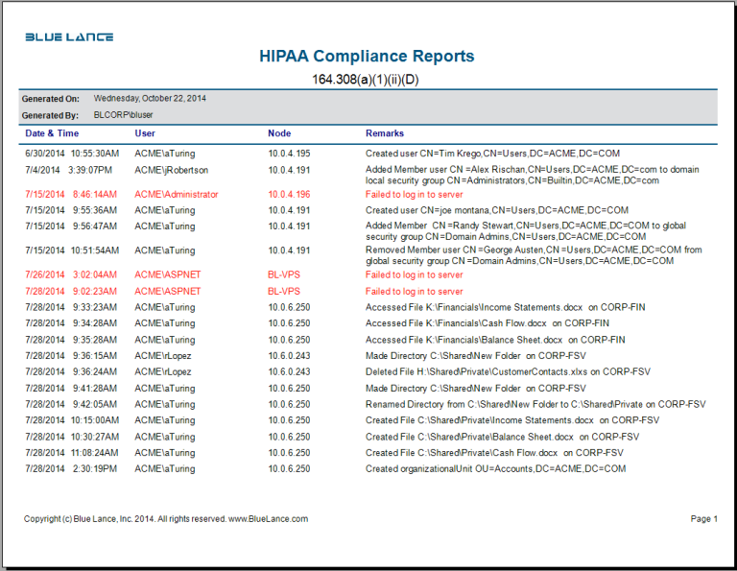The height and width of the screenshot is (571, 737).
Task: Click the Node column header
Action: point(279,133)
